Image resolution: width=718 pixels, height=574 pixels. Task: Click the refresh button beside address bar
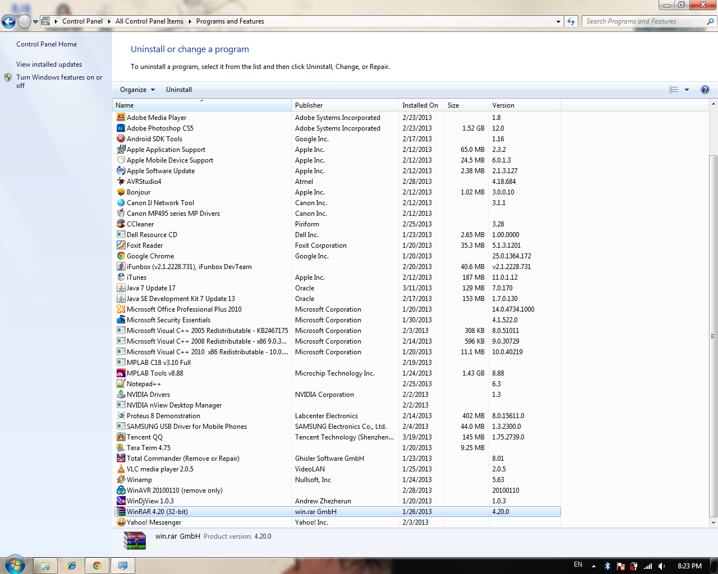[571, 21]
